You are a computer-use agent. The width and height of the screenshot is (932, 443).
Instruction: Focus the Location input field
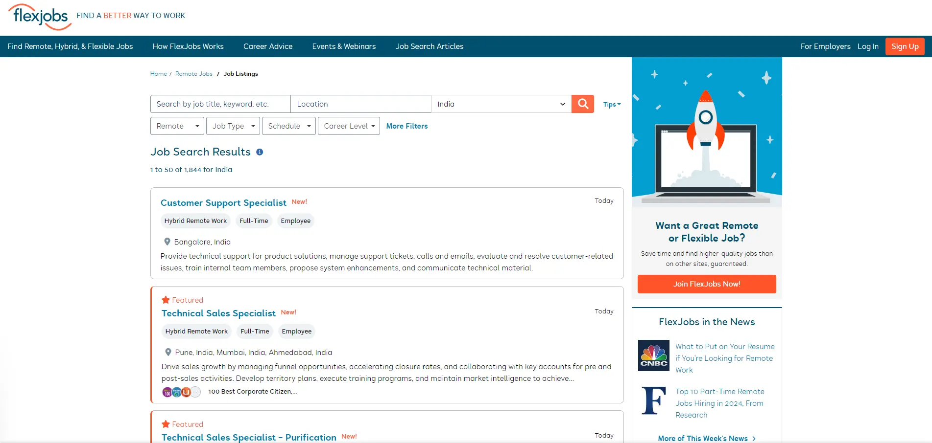pyautogui.click(x=361, y=104)
